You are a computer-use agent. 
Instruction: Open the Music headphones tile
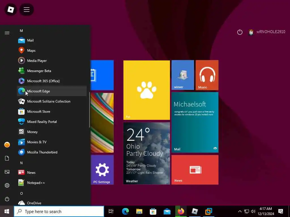tap(207, 75)
